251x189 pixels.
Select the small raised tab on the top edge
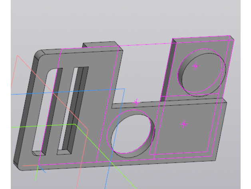pos(100,44)
